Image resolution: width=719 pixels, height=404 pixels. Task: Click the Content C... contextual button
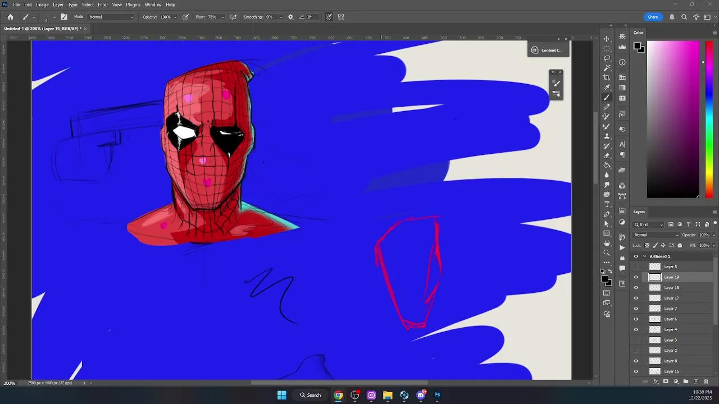(548, 50)
